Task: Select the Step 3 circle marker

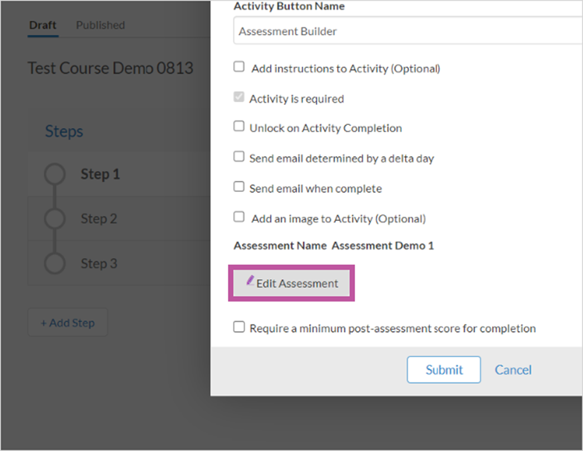Action: pos(54,263)
